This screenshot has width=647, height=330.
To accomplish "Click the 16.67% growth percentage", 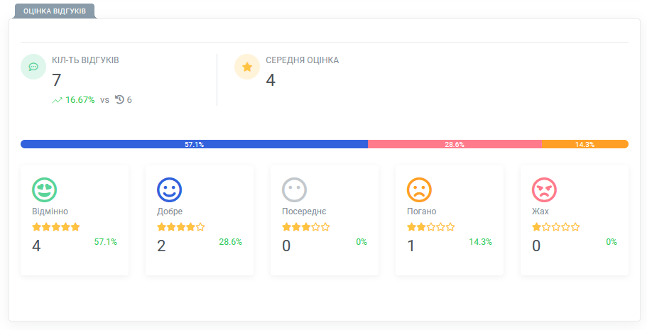I will 80,100.
